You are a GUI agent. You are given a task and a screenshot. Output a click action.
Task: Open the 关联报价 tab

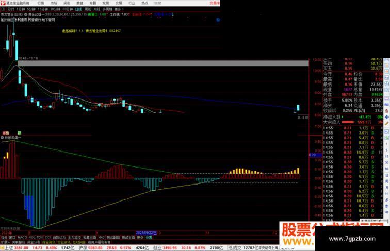coord(19,242)
